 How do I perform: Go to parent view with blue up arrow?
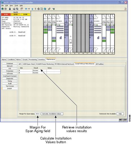32,9
